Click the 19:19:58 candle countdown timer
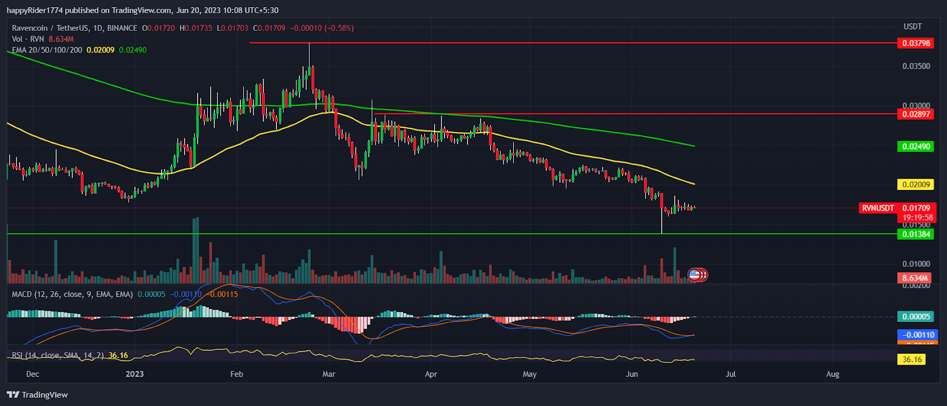The height and width of the screenshot is (406, 947). point(919,218)
